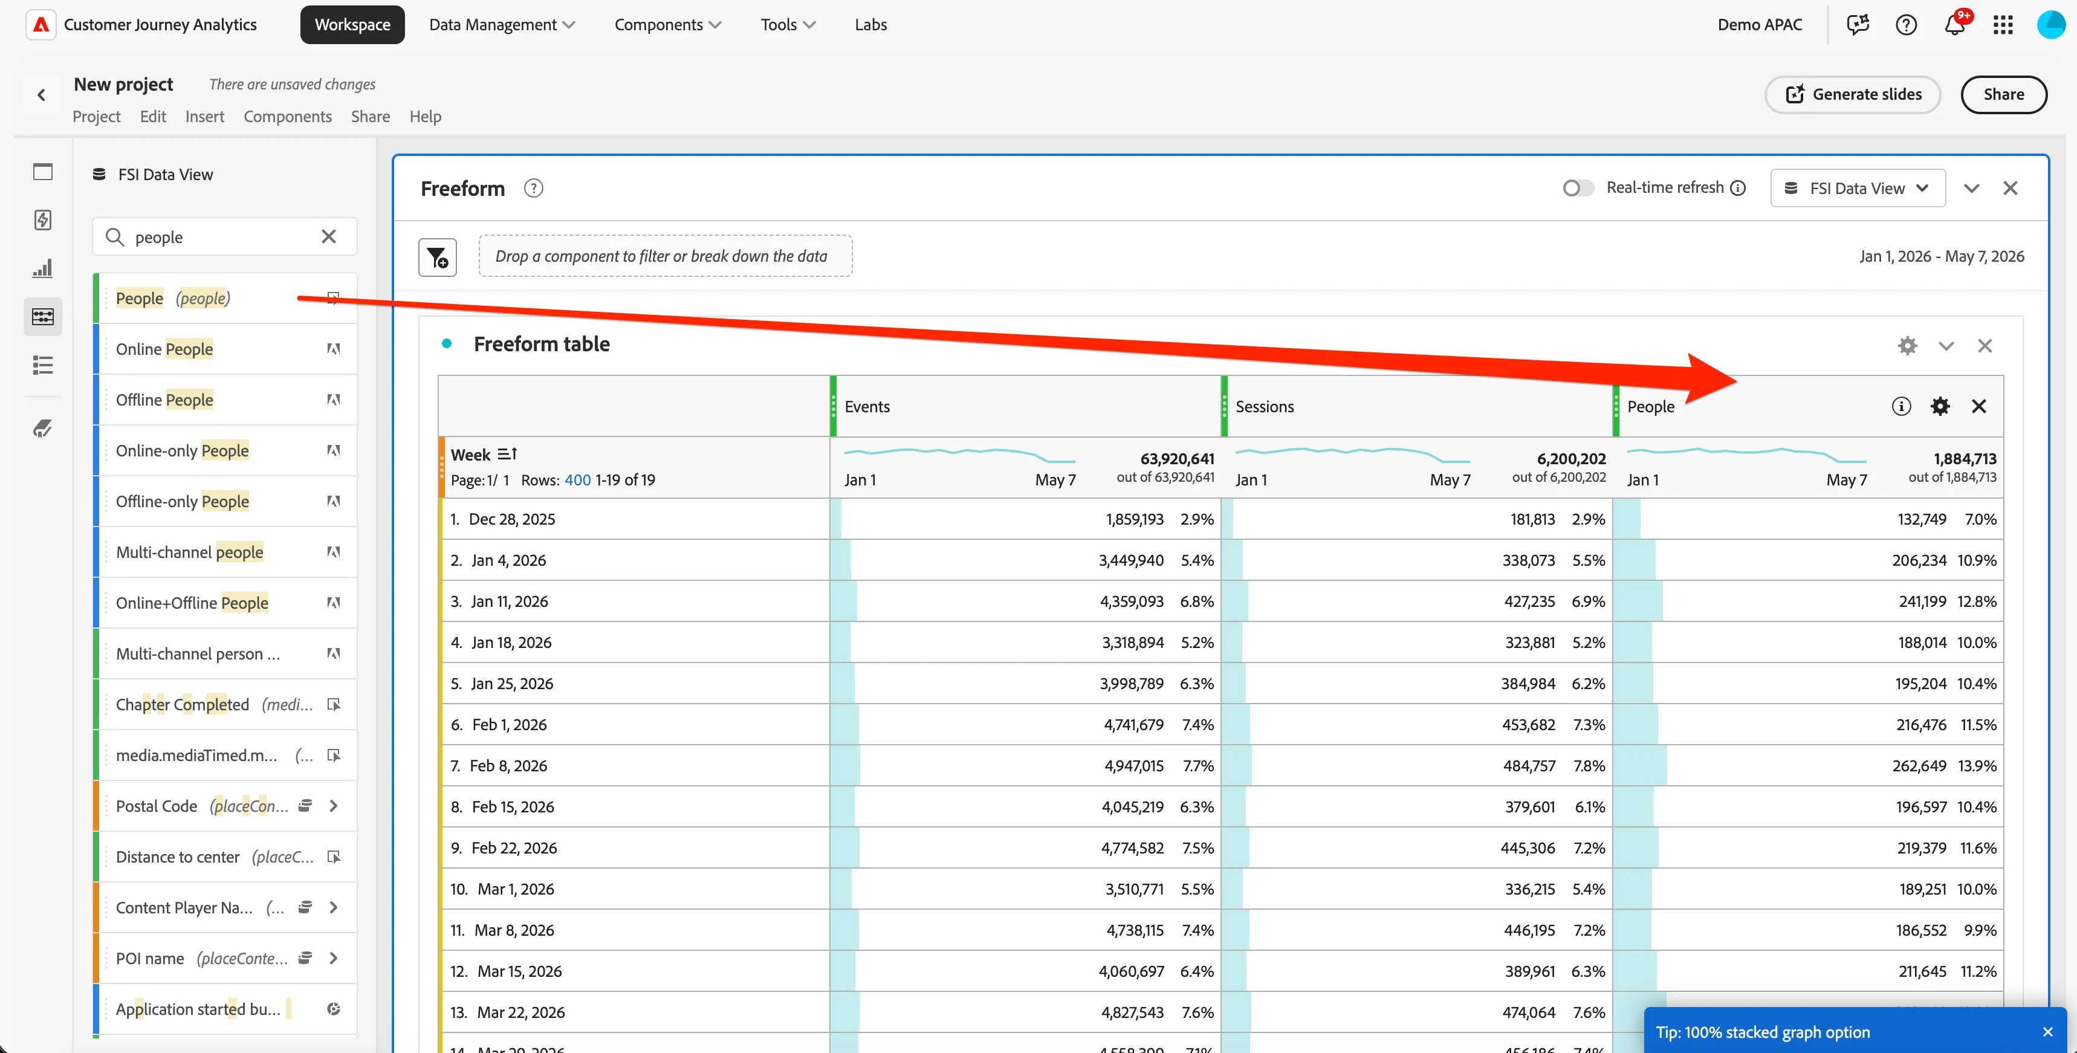Click the filter add icon in Freeform
The width and height of the screenshot is (2077, 1053).
tap(438, 257)
